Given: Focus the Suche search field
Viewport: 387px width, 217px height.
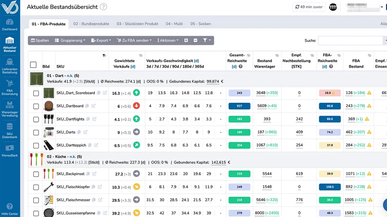Looking at the screenshot, I should pyautogui.click(x=350, y=41).
